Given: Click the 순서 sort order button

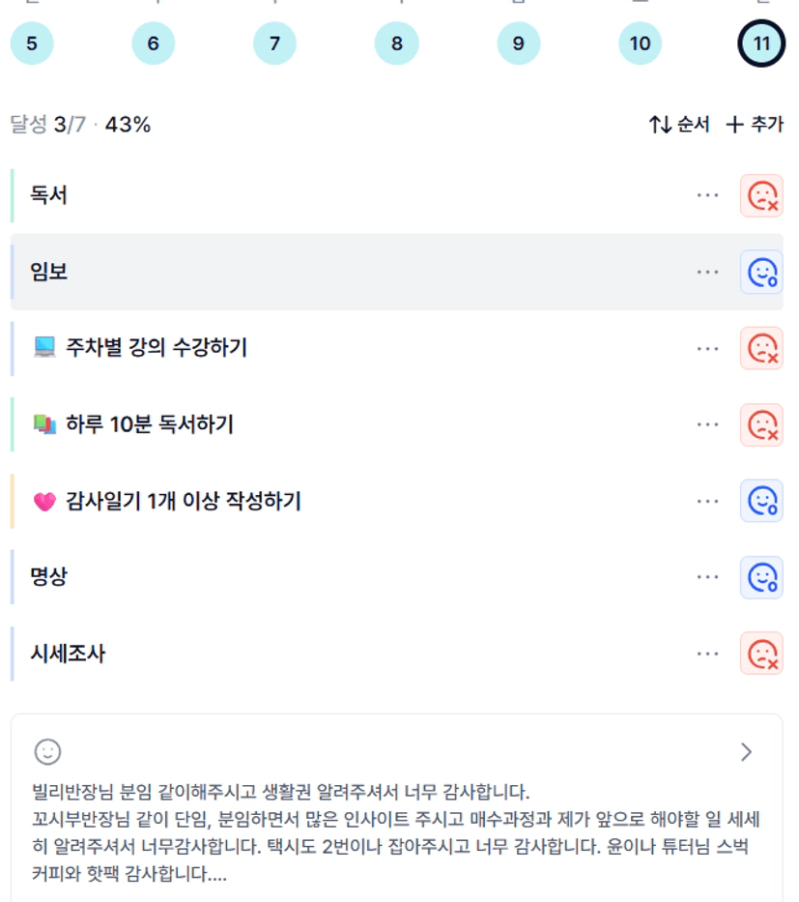Looking at the screenshot, I should 679,125.
